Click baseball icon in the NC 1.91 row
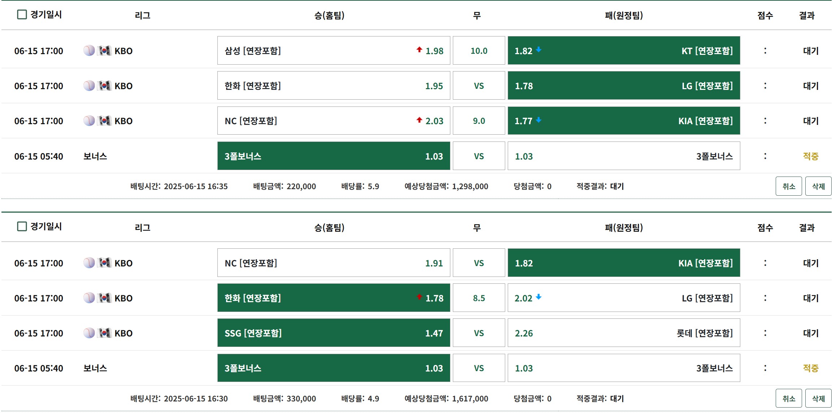This screenshot has height=413, width=836. point(89,263)
